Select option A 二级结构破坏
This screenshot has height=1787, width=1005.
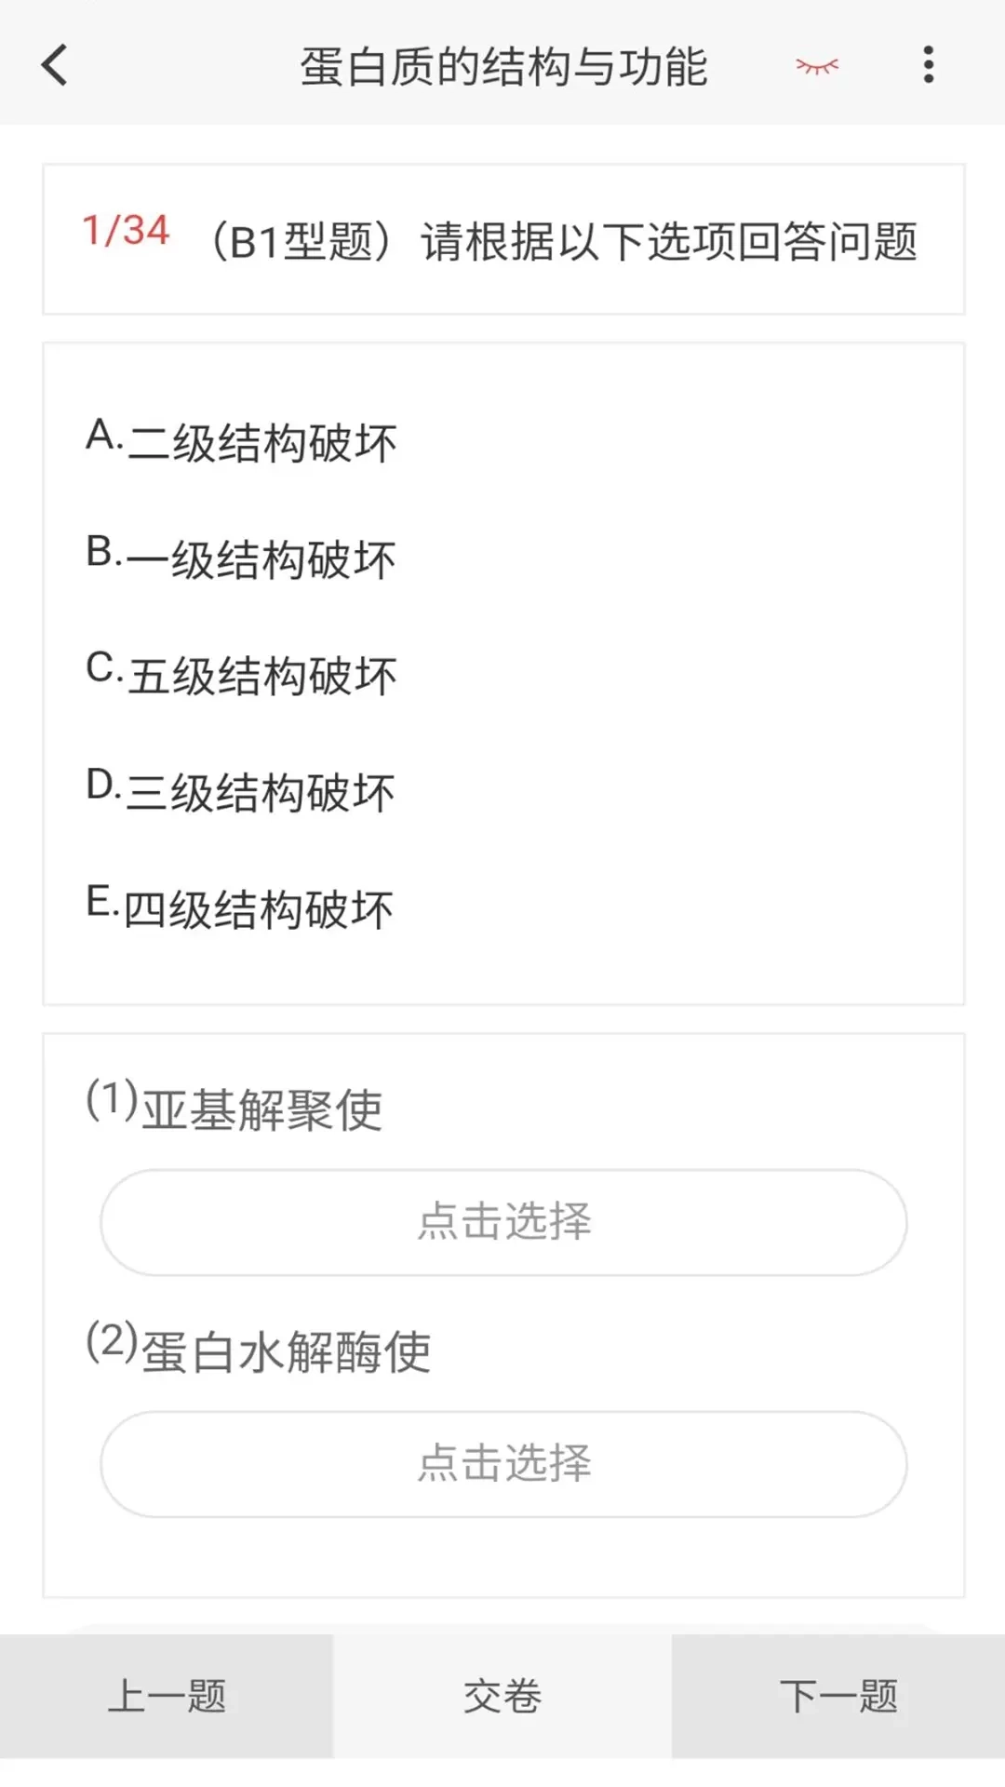240,441
